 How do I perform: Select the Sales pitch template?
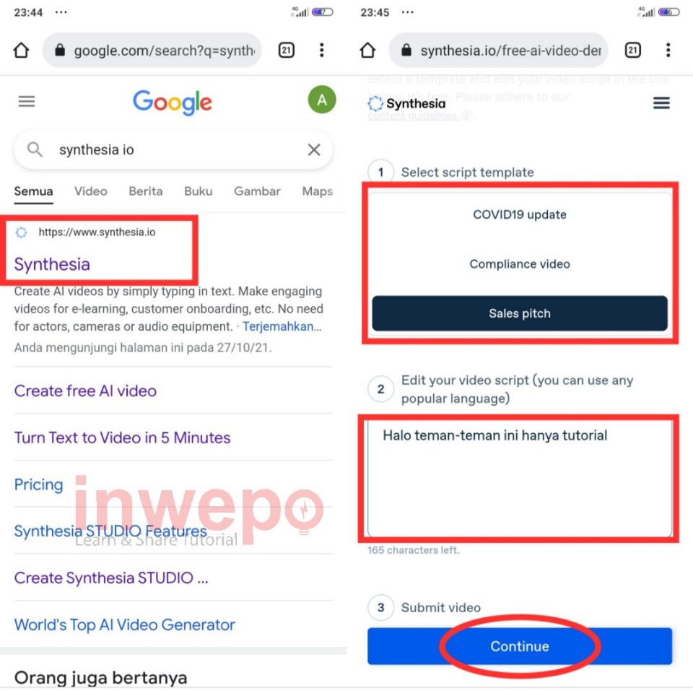click(520, 313)
